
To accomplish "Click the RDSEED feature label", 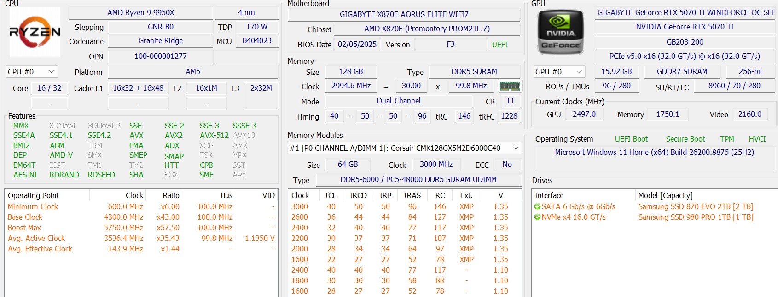I will point(101,175).
